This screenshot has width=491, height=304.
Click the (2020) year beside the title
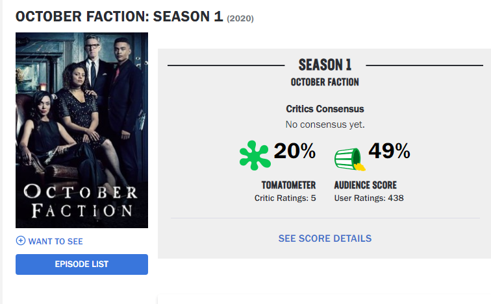pos(240,19)
